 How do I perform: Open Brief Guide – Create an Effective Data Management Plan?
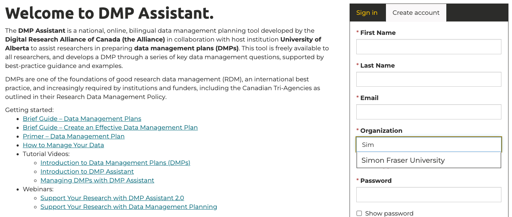coord(110,128)
